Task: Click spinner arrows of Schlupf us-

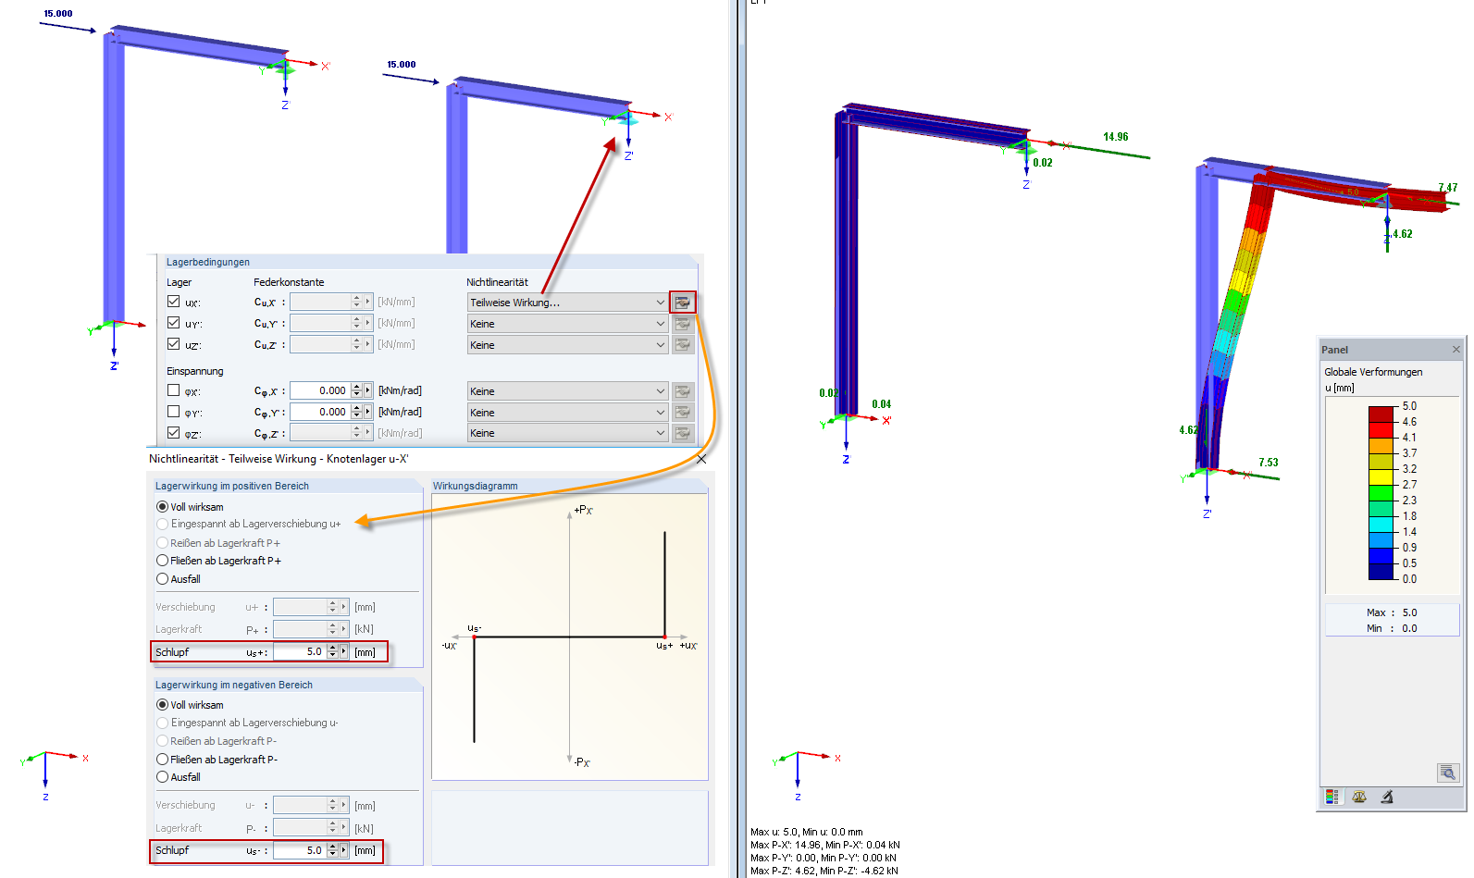Action: coord(332,850)
